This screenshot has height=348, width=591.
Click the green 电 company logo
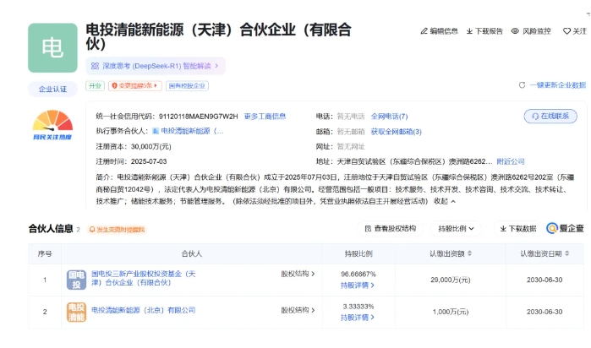click(x=52, y=48)
